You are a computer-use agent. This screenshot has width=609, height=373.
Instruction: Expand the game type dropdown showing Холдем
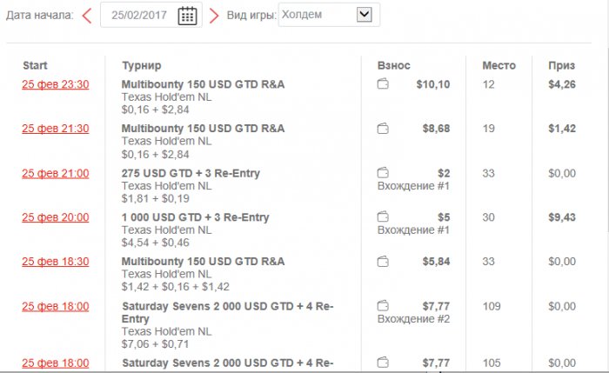(365, 14)
